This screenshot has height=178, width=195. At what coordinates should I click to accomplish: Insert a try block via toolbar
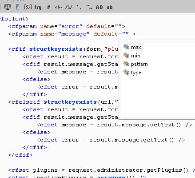38,7
